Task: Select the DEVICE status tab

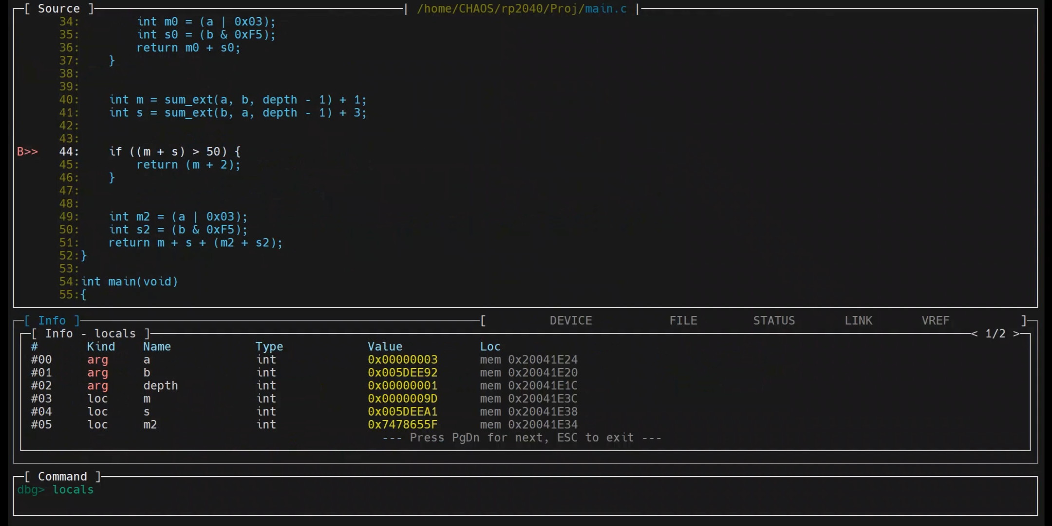Action: [x=571, y=321]
